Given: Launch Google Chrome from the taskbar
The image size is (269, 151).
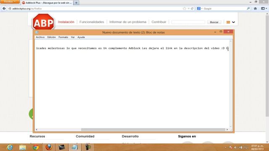Looking at the screenshot, I should click(x=36, y=147).
